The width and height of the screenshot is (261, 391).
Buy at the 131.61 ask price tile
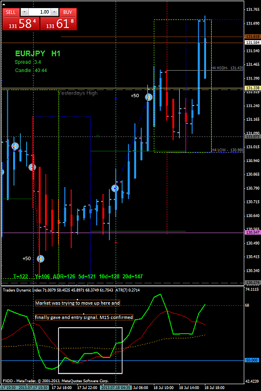tap(59, 24)
